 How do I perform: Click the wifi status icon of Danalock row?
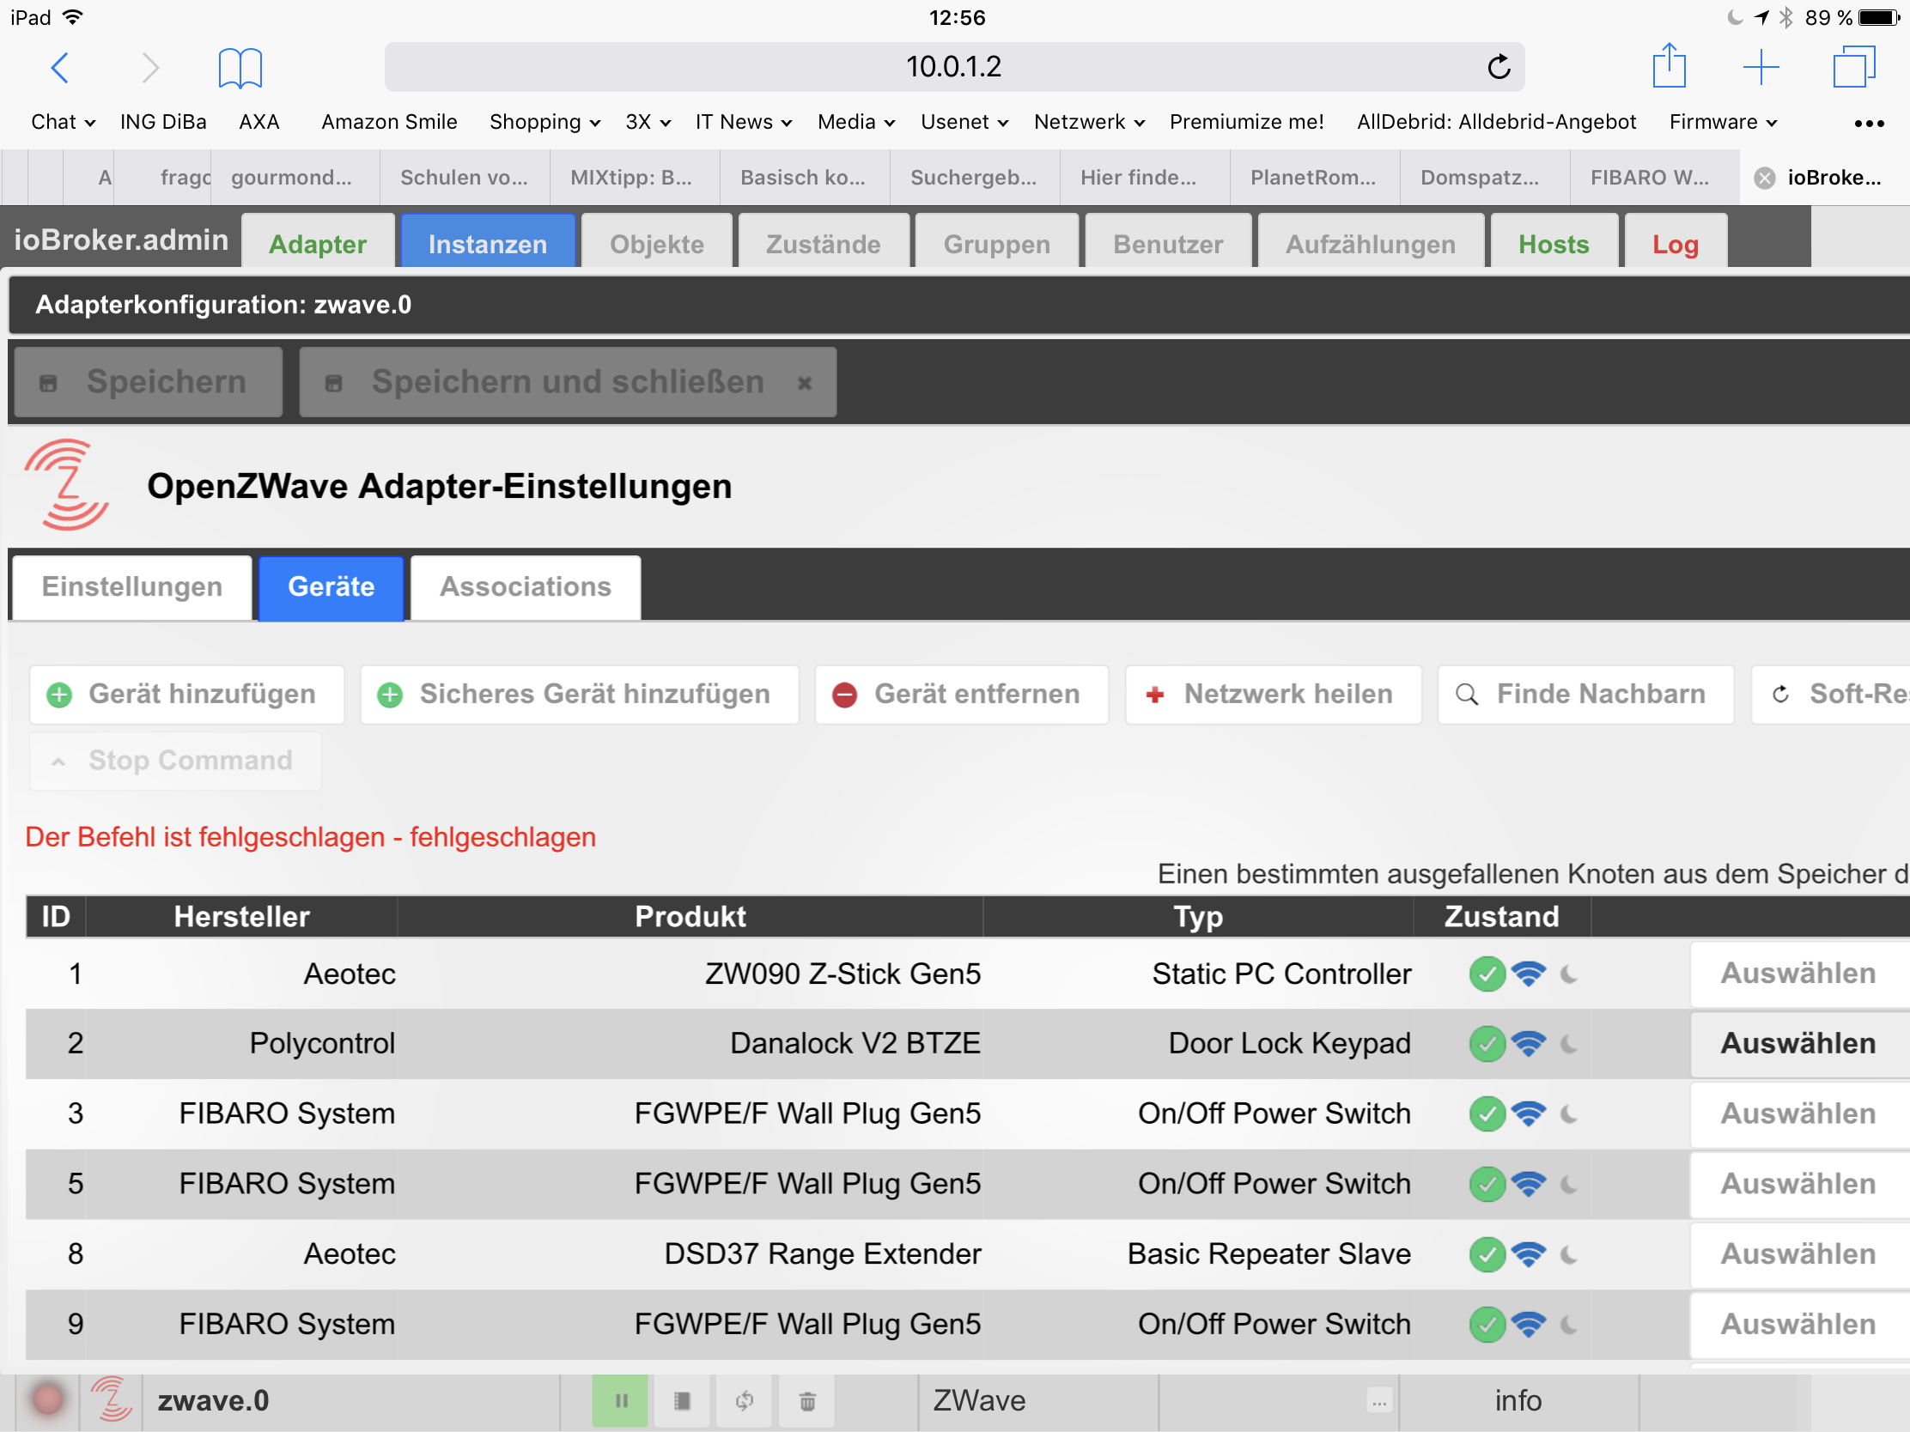[x=1529, y=1044]
